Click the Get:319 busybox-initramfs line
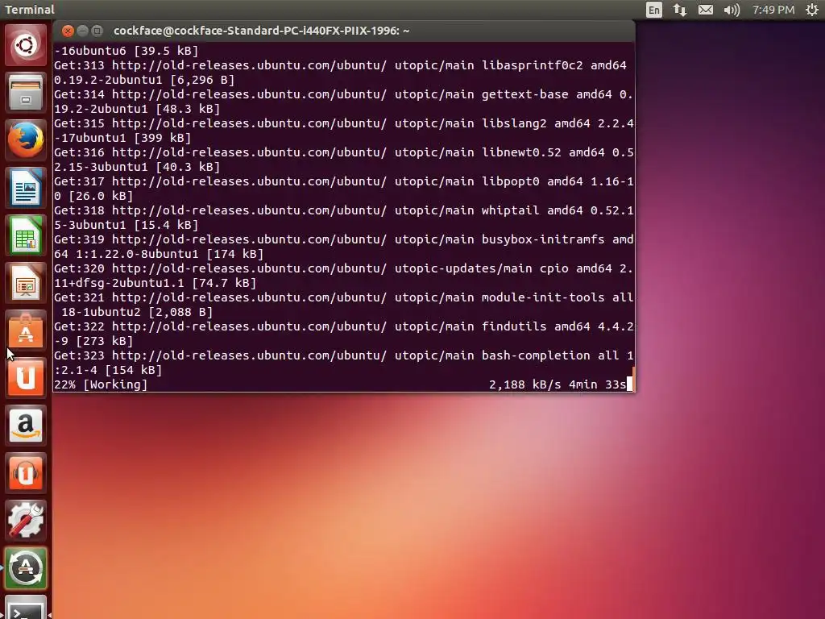This screenshot has width=825, height=619. tap(343, 239)
